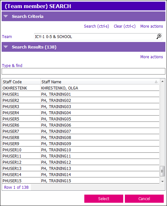167x206 pixels.
Task: Click the results list scrollbar thumb
Action: click(x=162, y=171)
